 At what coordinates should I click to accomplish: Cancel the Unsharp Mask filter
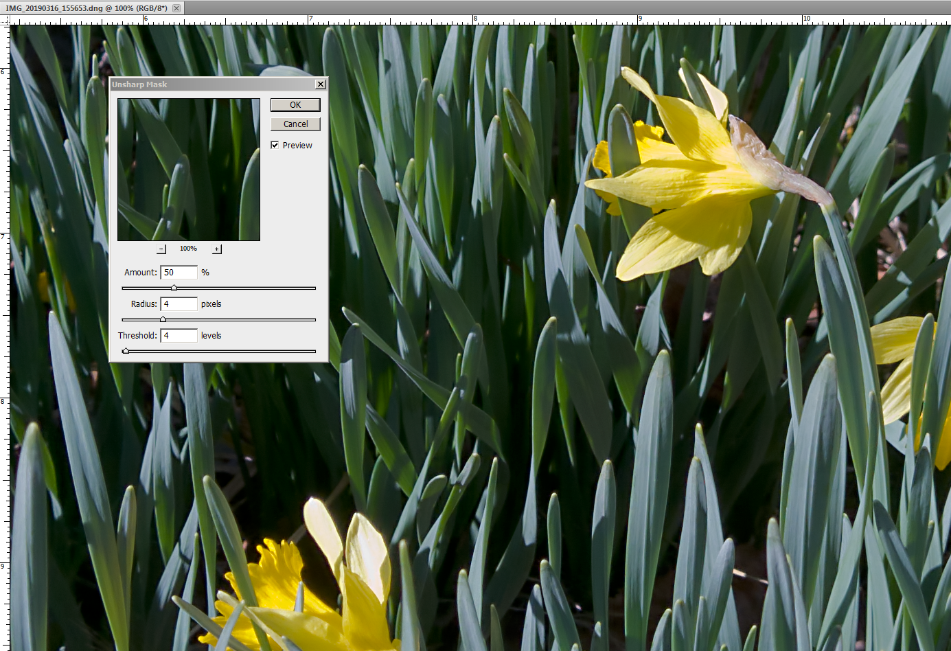coord(295,124)
